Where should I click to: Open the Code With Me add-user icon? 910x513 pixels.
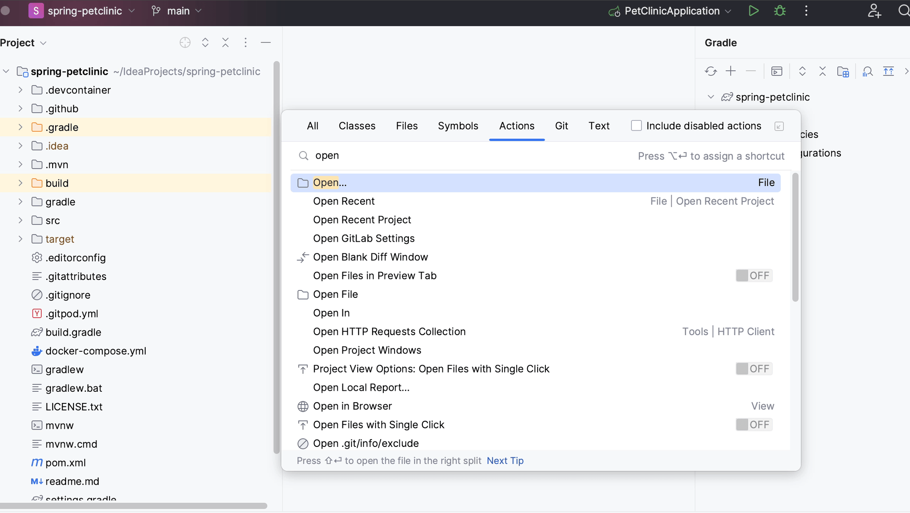(x=874, y=11)
